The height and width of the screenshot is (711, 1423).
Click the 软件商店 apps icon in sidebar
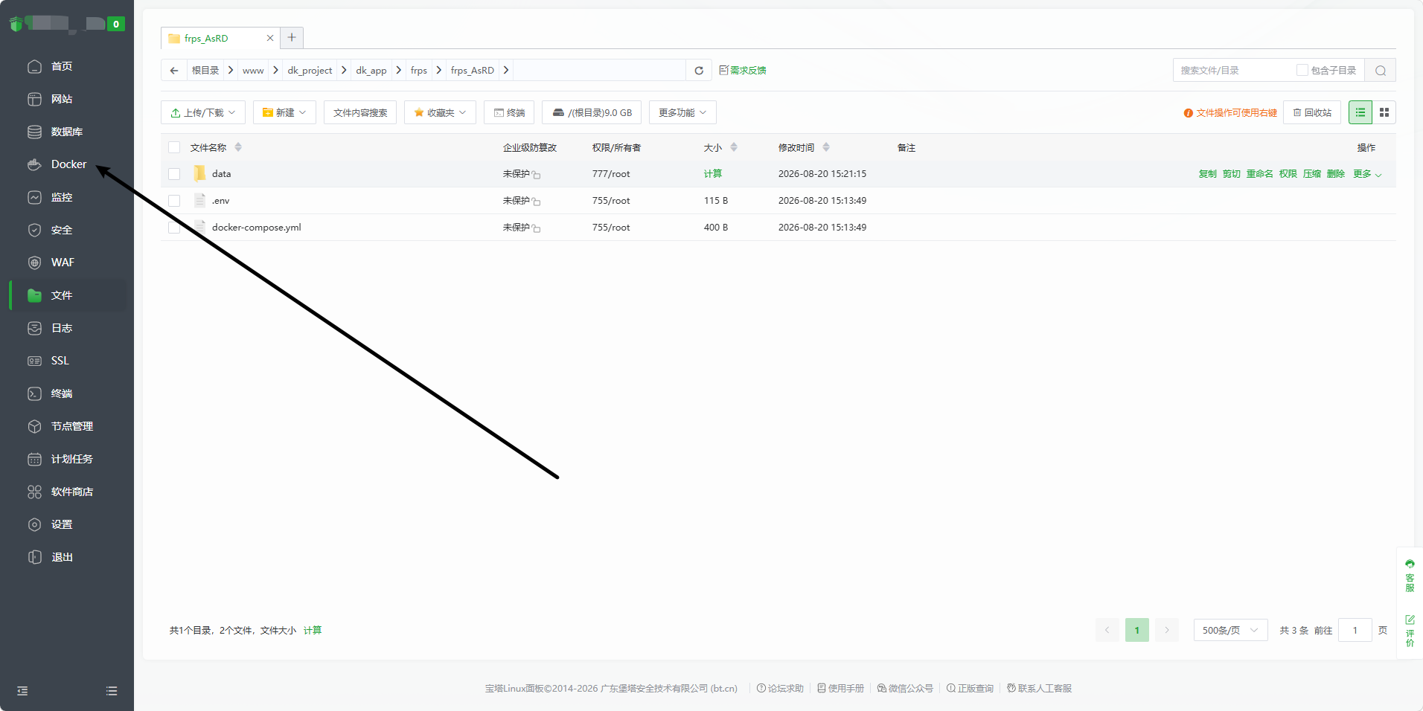click(34, 492)
